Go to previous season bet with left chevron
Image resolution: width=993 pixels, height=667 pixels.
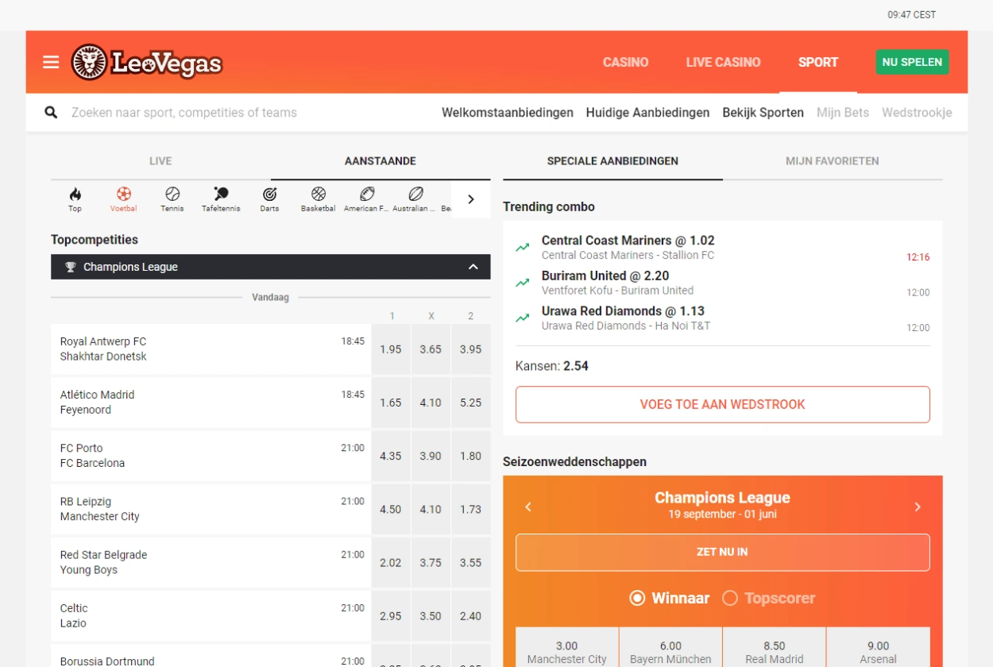[528, 507]
